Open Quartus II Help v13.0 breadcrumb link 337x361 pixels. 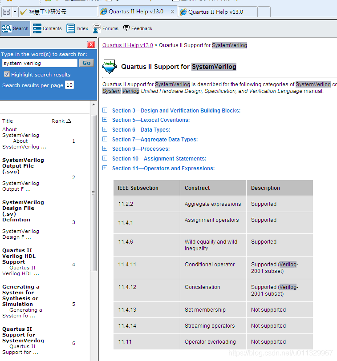pyautogui.click(x=128, y=45)
